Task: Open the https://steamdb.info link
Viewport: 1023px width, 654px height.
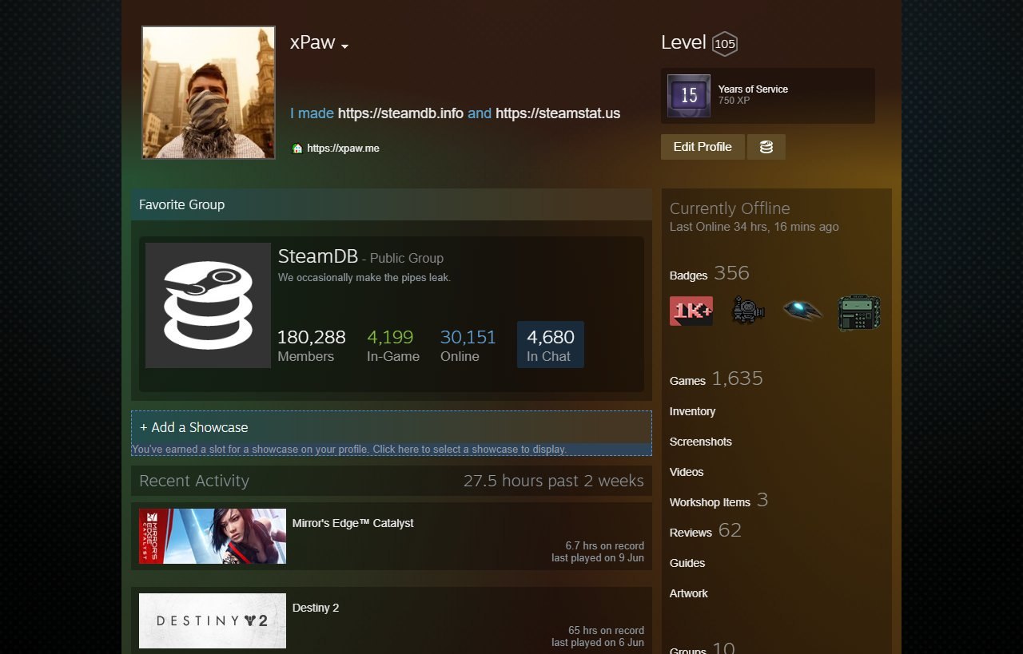Action: [400, 113]
